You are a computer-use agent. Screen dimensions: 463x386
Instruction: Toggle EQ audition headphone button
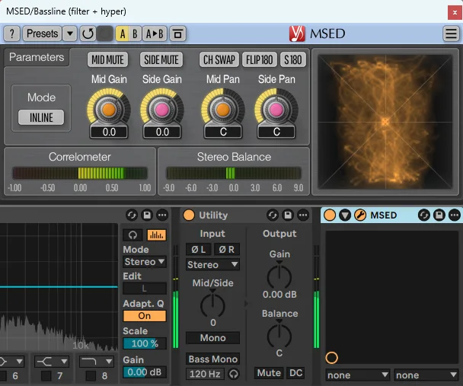coord(133,235)
